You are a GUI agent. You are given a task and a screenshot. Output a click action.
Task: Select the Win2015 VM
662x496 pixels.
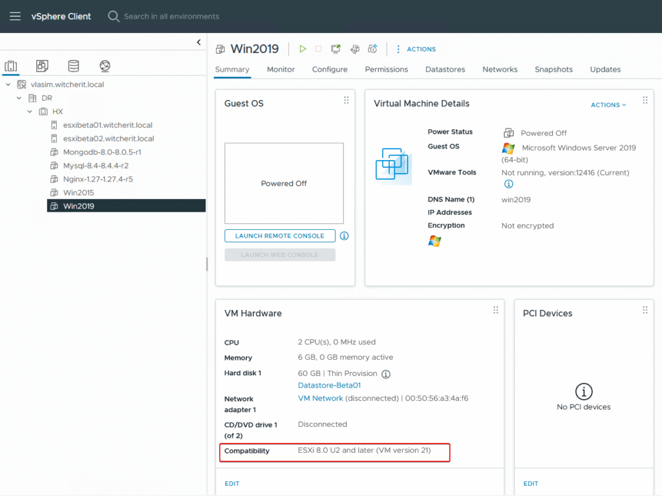78,192
